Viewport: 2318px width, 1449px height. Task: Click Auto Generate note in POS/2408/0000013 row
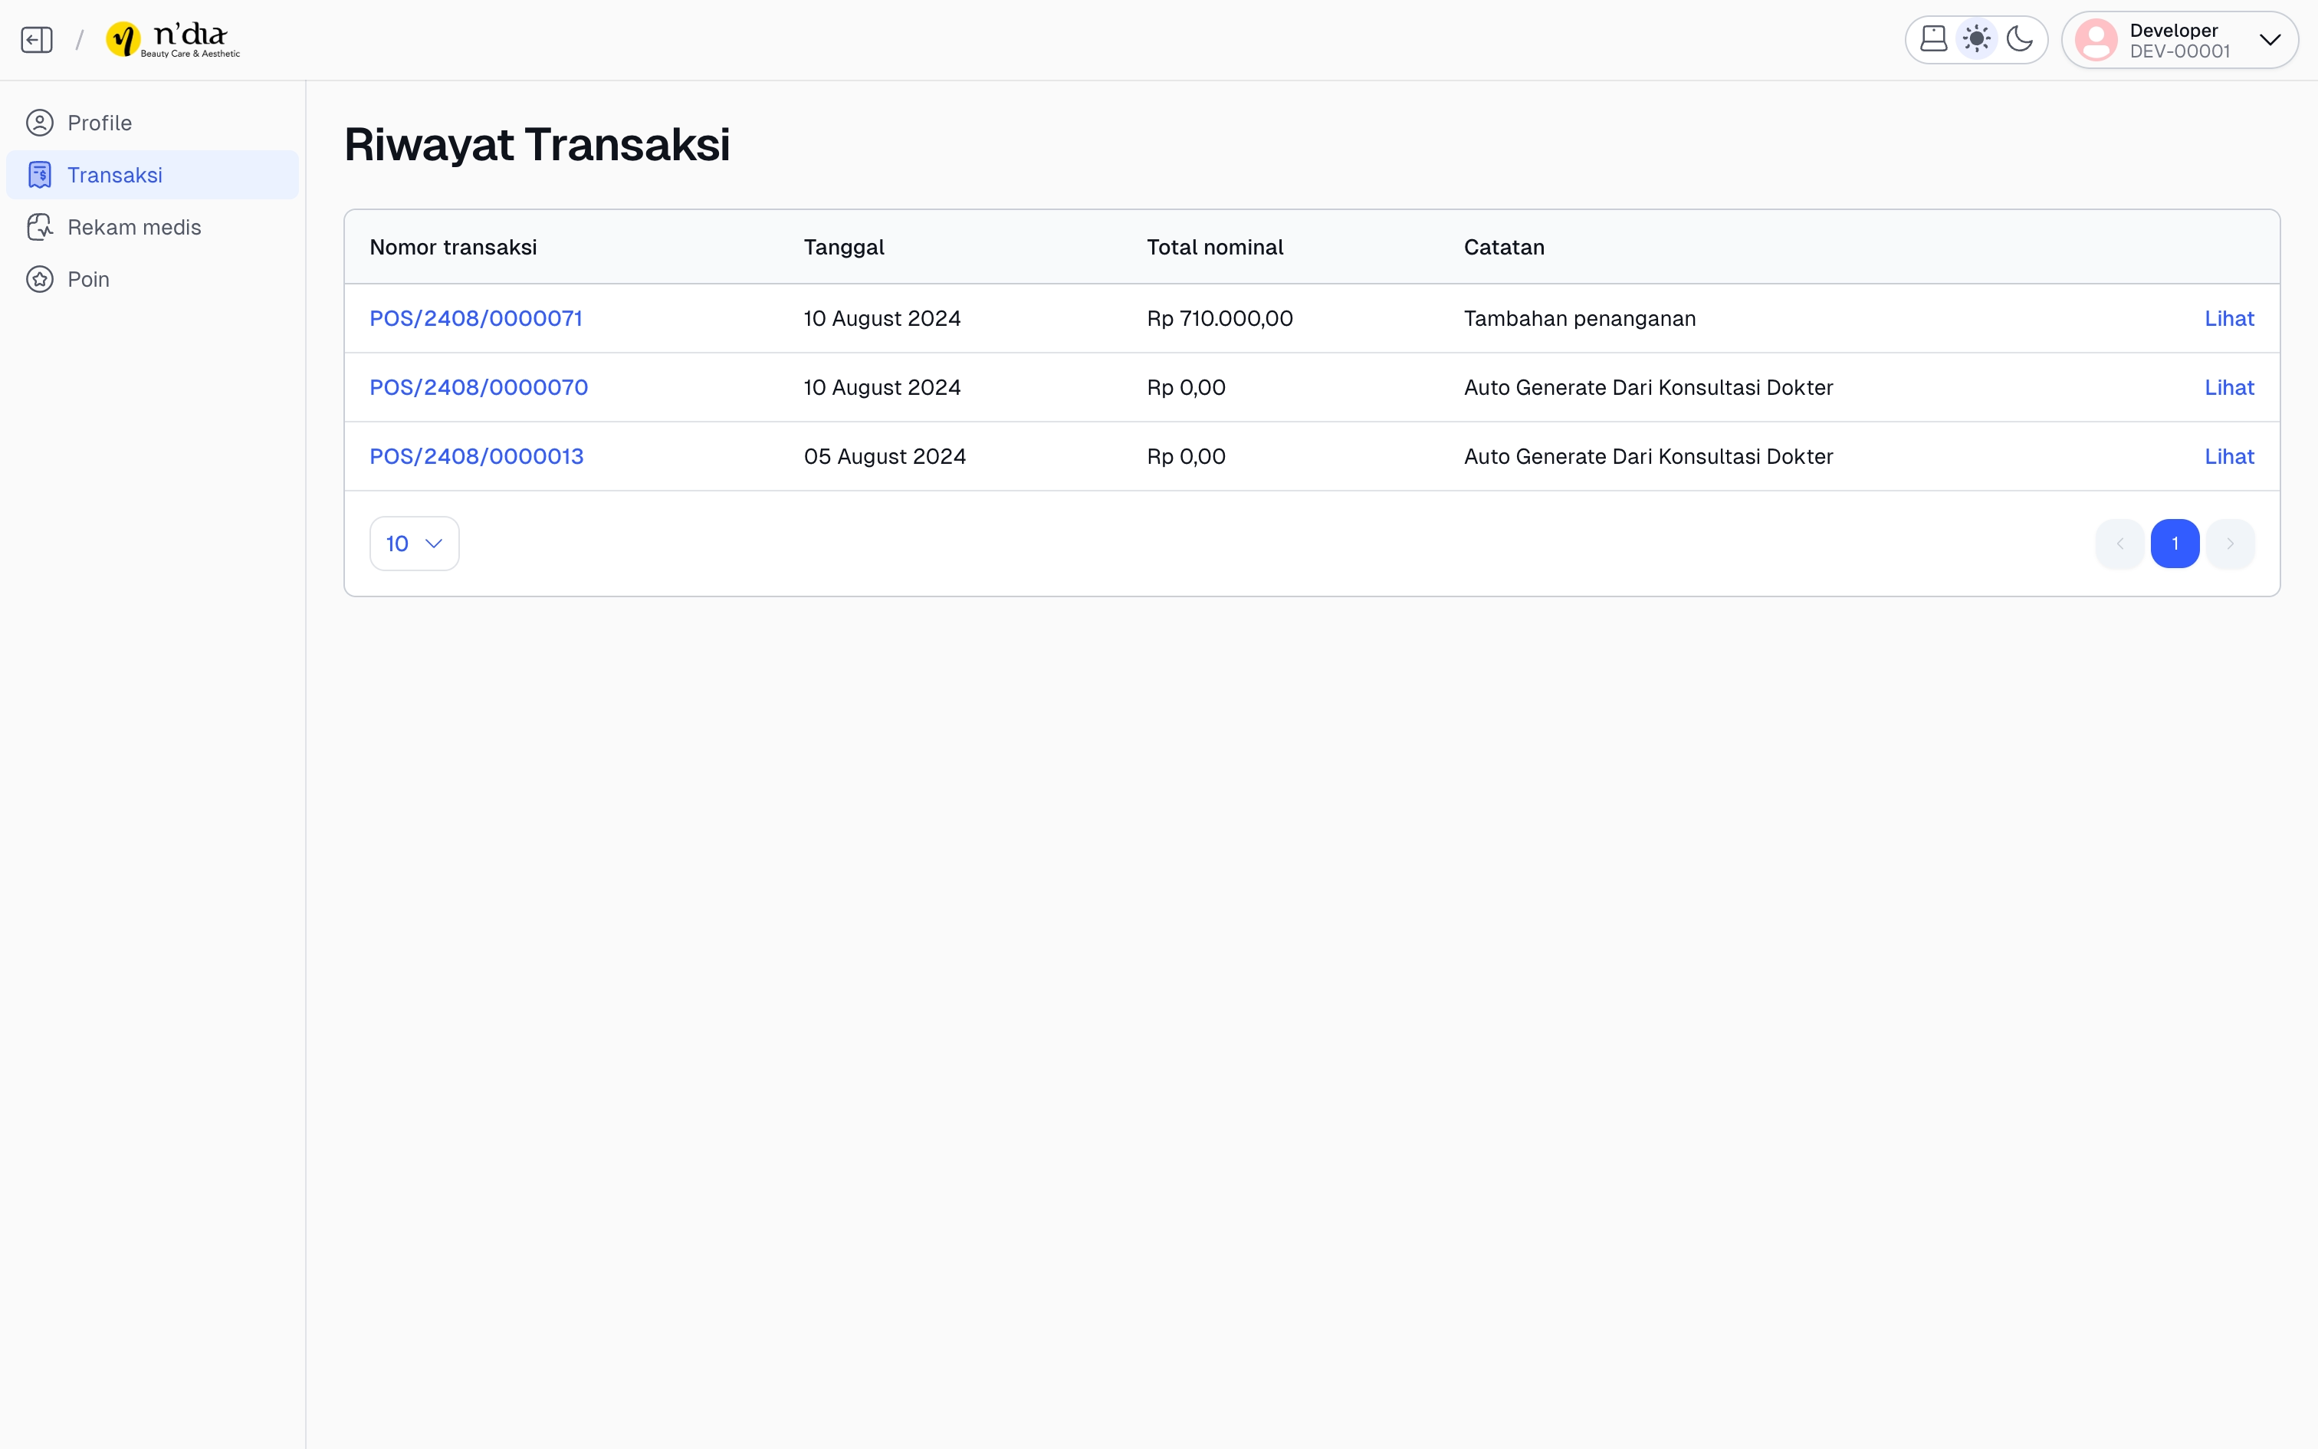pos(1649,456)
